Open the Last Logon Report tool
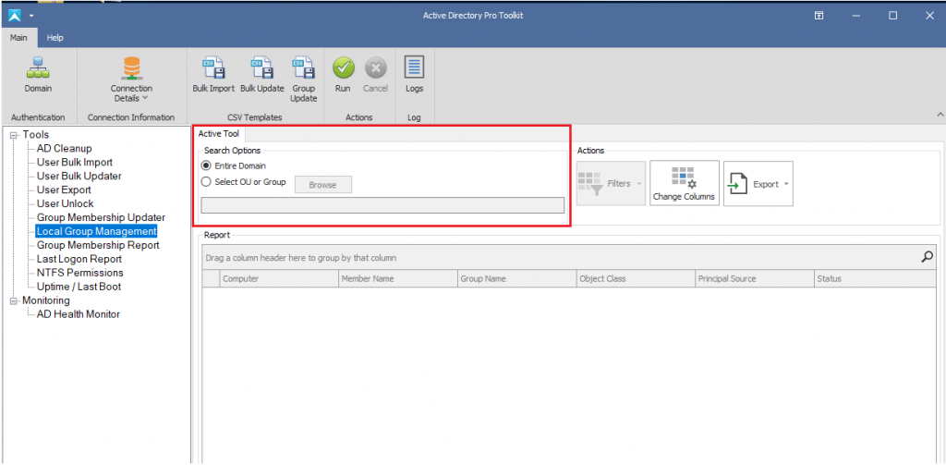 [x=79, y=259]
